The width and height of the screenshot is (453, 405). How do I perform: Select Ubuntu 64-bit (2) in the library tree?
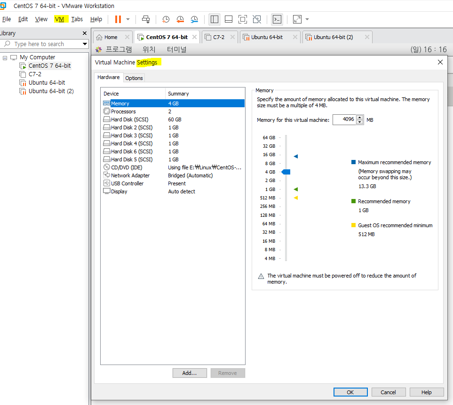pyautogui.click(x=51, y=91)
